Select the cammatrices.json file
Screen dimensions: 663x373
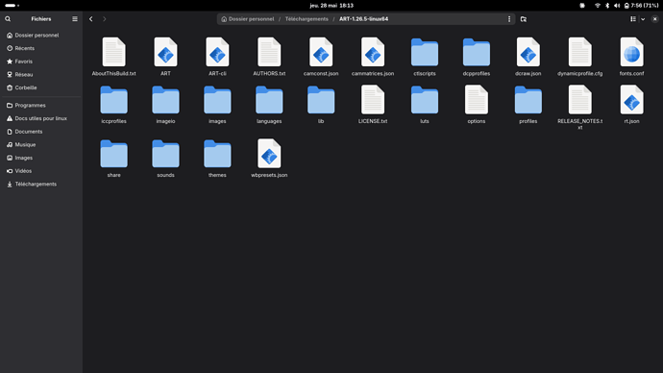click(x=373, y=57)
